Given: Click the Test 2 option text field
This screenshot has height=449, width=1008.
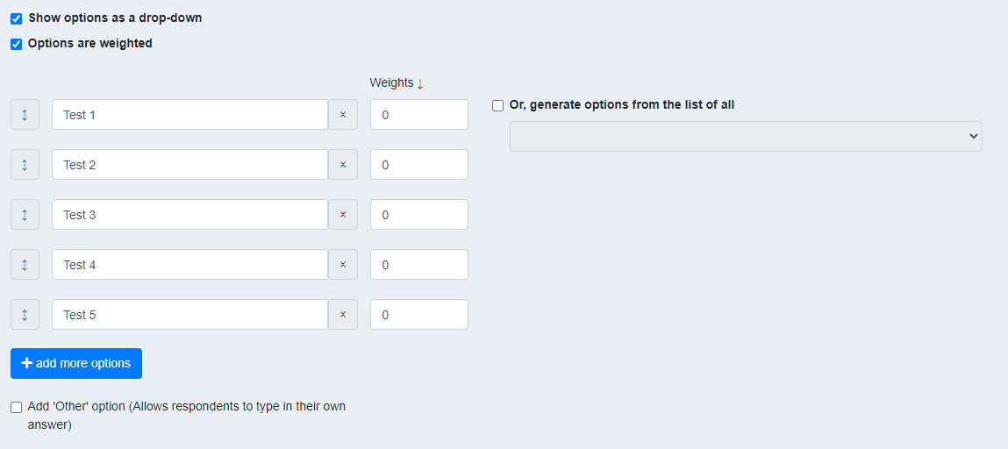Looking at the screenshot, I should (x=189, y=165).
